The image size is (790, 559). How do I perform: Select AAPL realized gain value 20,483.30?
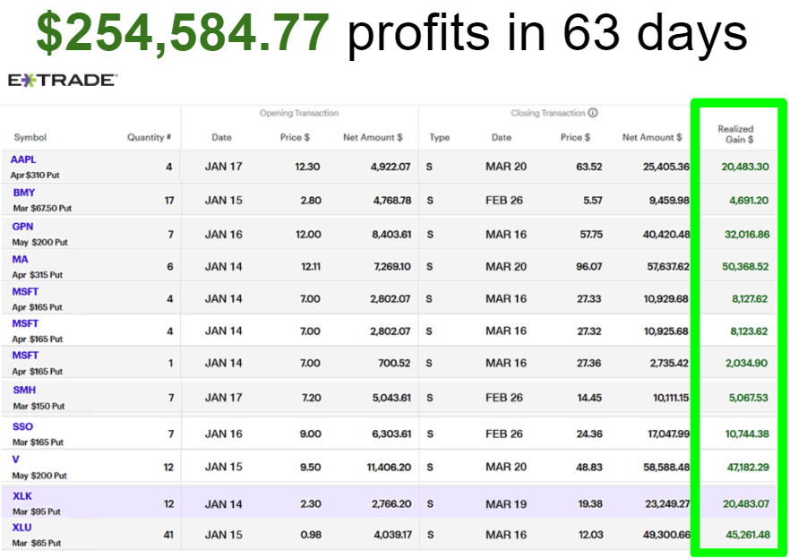tap(745, 167)
